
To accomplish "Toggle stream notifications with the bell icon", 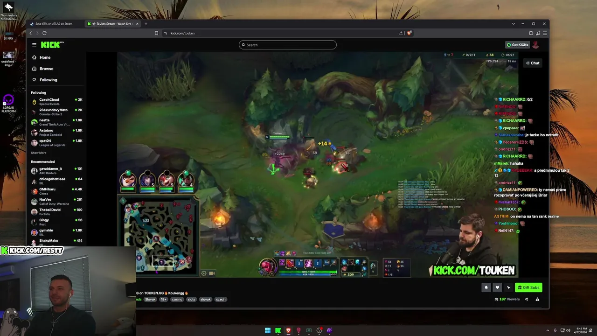I will click(x=486, y=287).
